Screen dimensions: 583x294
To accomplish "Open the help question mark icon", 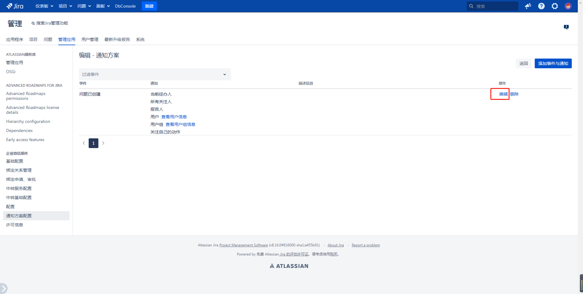I will click(541, 6).
